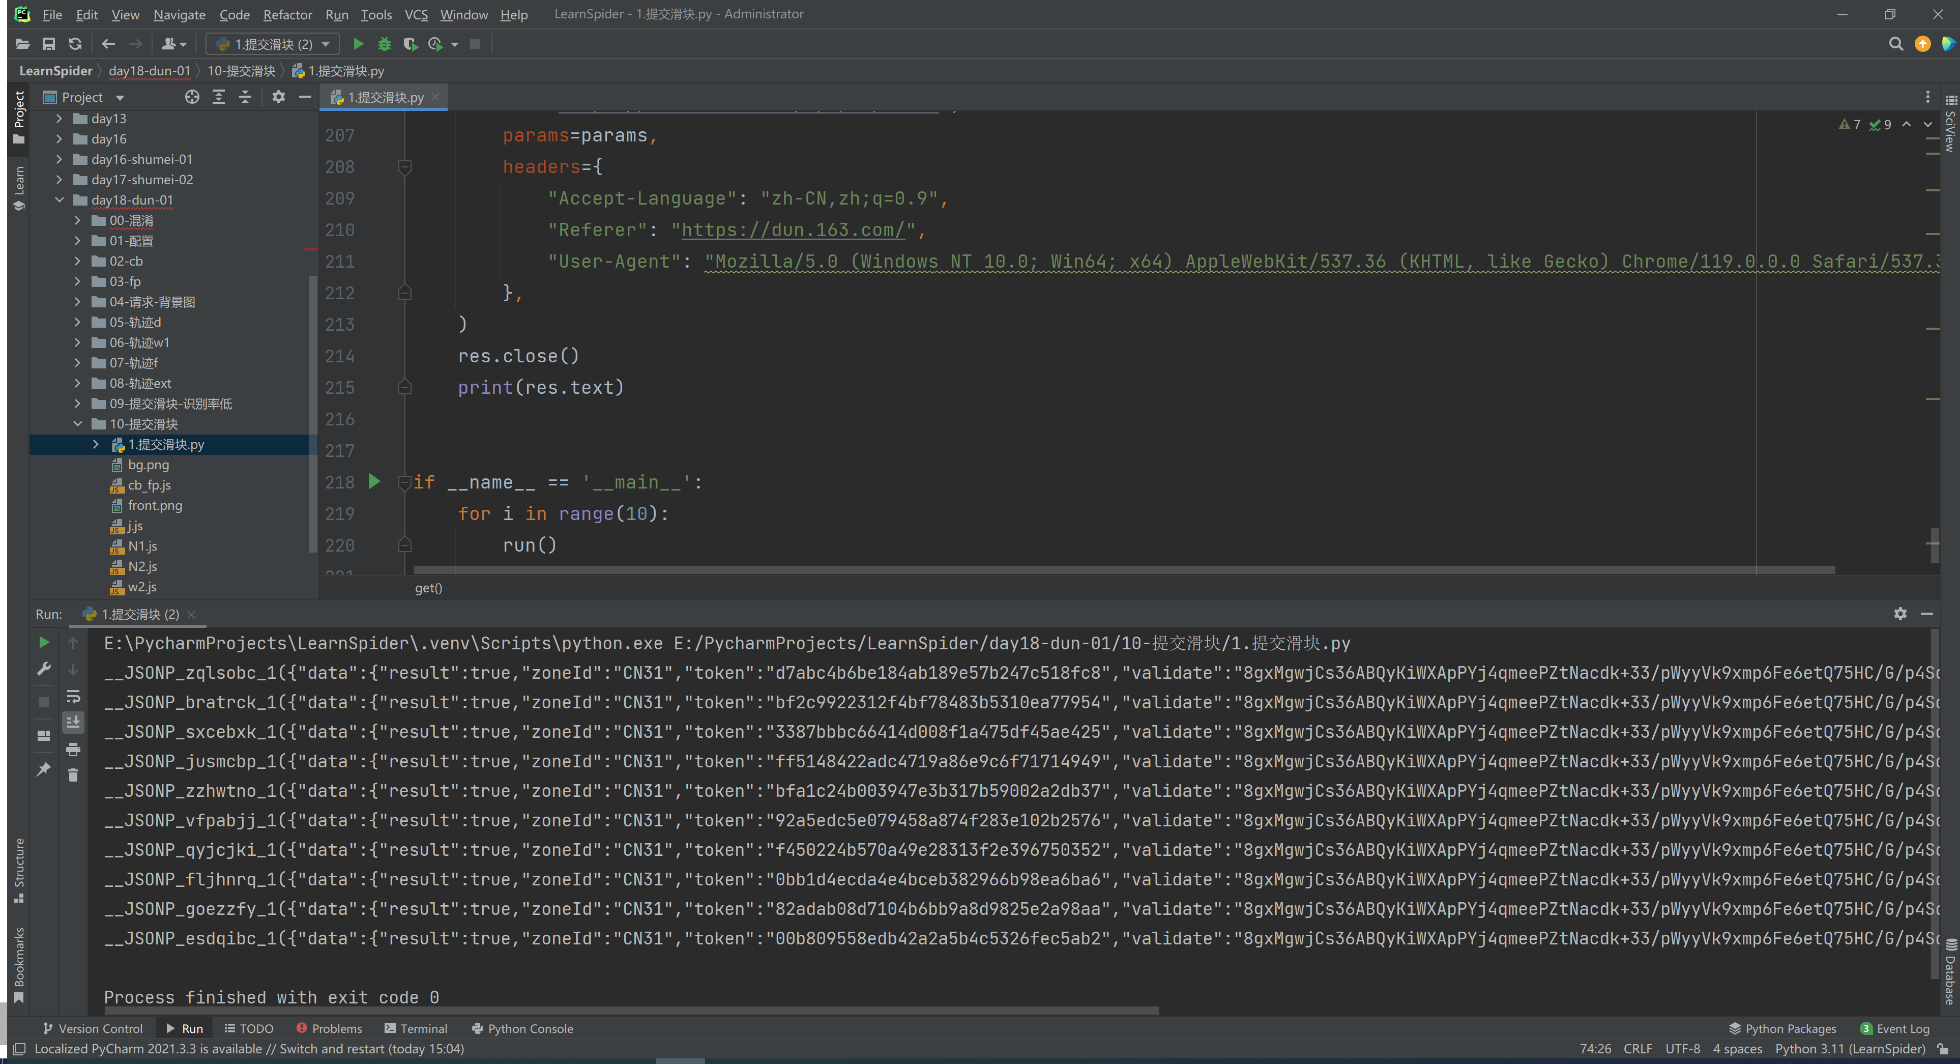Image resolution: width=1960 pixels, height=1064 pixels.
Task: Switch to the Terminal tool tab
Action: tap(416, 1028)
